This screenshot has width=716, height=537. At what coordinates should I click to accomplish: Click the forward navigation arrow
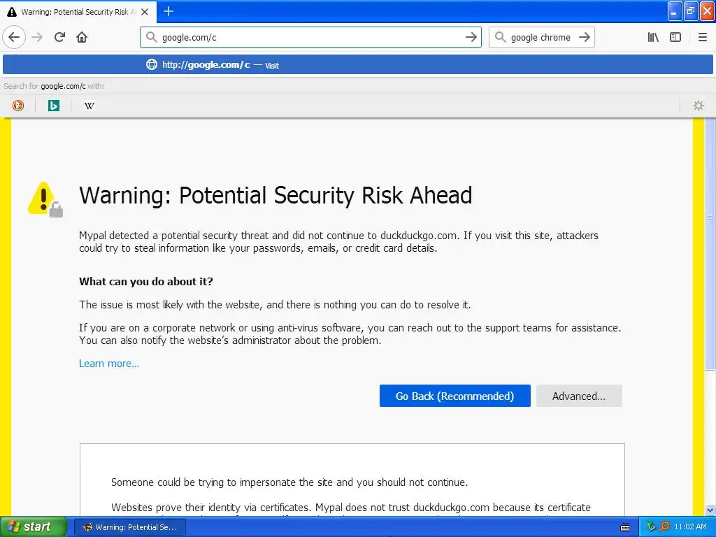pyautogui.click(x=37, y=37)
